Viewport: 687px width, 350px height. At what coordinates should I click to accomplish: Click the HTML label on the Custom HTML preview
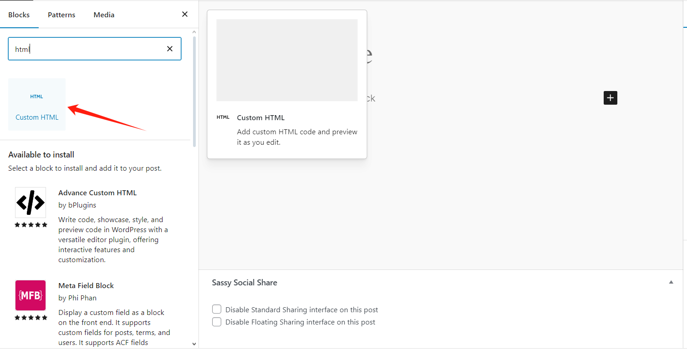[223, 117]
